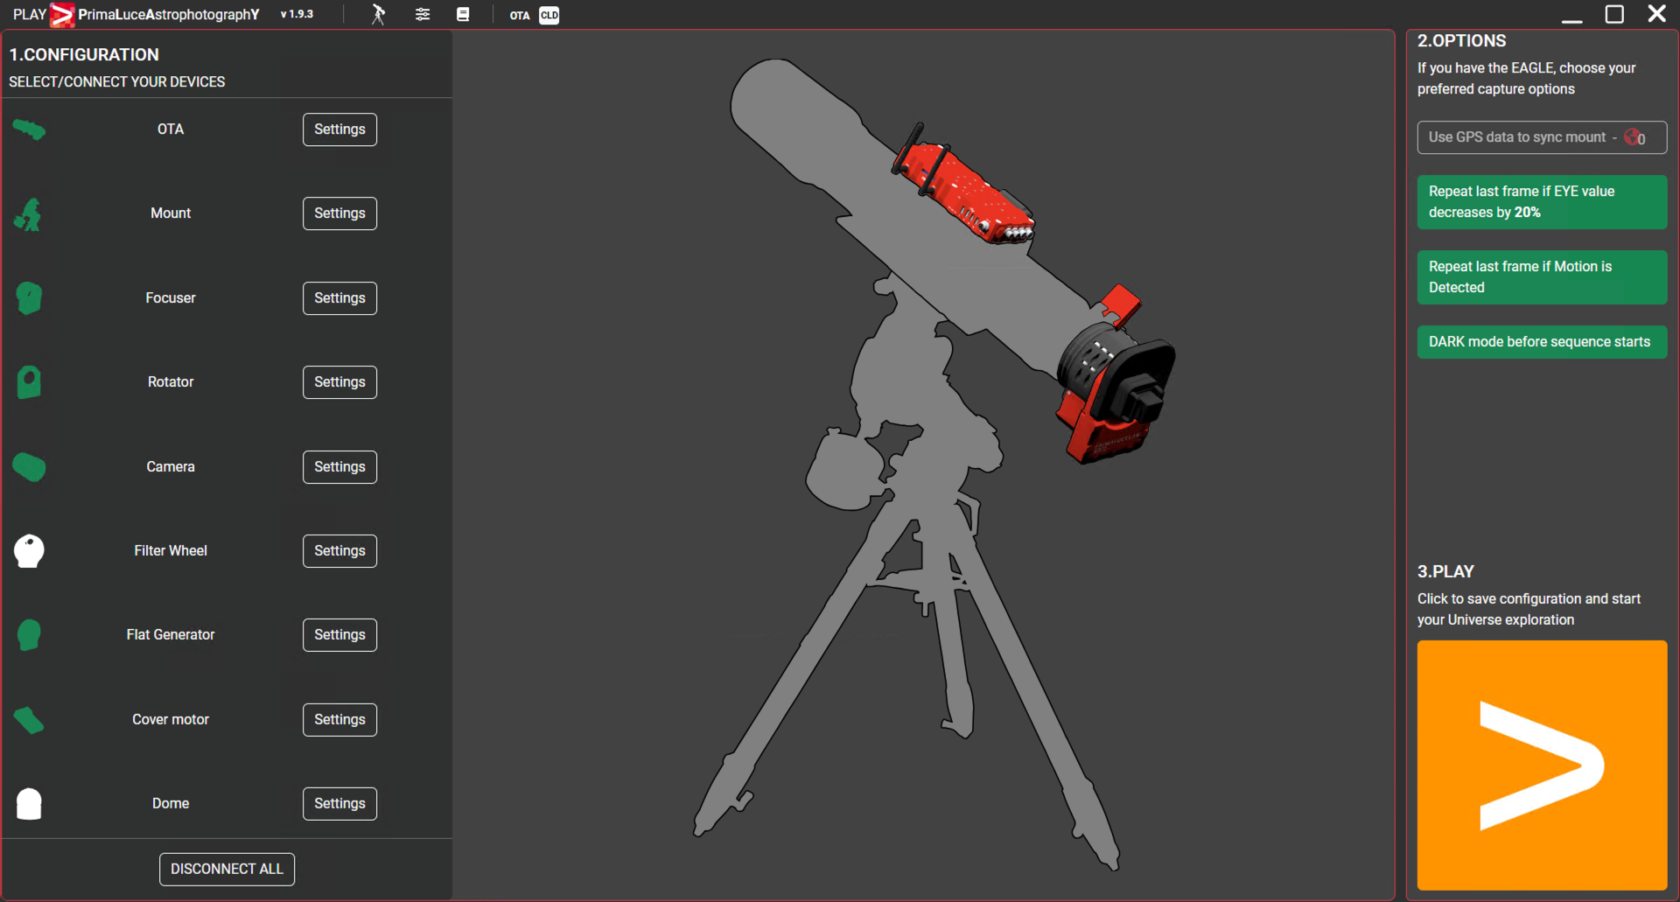1680x902 pixels.
Task: Toggle DARK mode before sequence starts
Action: tap(1542, 342)
